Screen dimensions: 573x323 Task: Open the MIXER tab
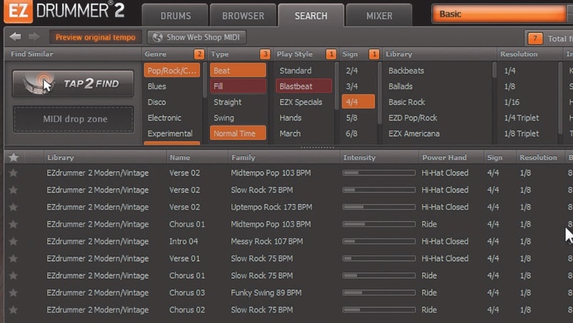(379, 16)
